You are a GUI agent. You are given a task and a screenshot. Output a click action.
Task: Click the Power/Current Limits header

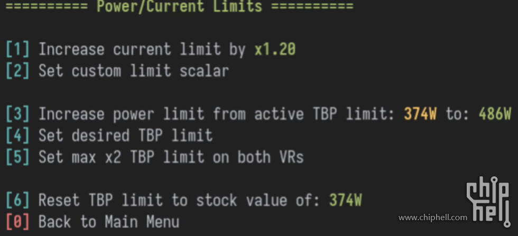179,6
